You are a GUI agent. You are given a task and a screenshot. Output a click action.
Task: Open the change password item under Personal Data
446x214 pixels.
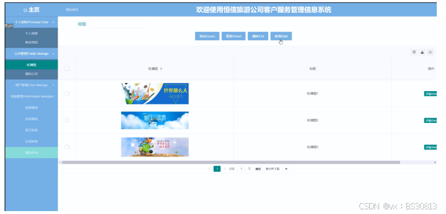point(31,42)
